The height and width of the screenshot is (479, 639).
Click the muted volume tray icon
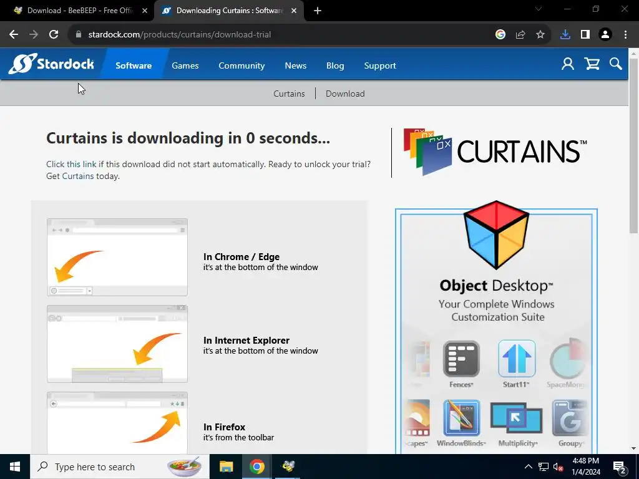pos(558,467)
